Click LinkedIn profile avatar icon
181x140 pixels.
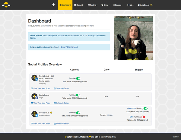[x=34, y=78]
